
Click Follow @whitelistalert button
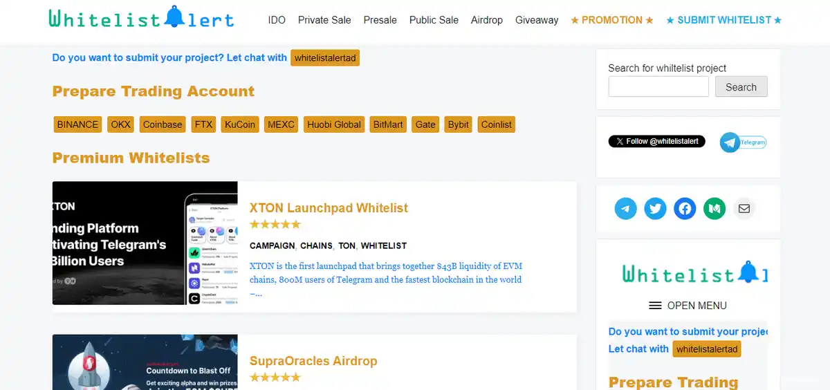pyautogui.click(x=656, y=141)
